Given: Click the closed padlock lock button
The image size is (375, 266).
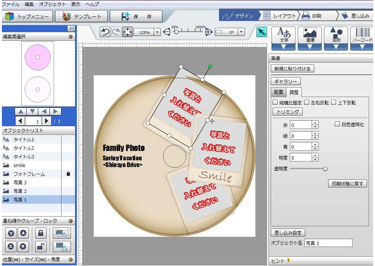Looking at the screenshot, I should pyautogui.click(x=40, y=233).
